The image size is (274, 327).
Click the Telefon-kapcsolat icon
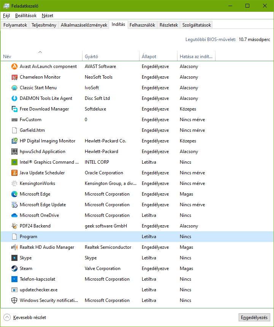point(14,279)
